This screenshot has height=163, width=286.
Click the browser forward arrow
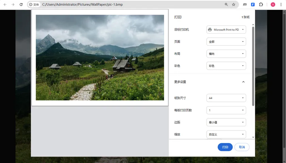click(13, 4)
